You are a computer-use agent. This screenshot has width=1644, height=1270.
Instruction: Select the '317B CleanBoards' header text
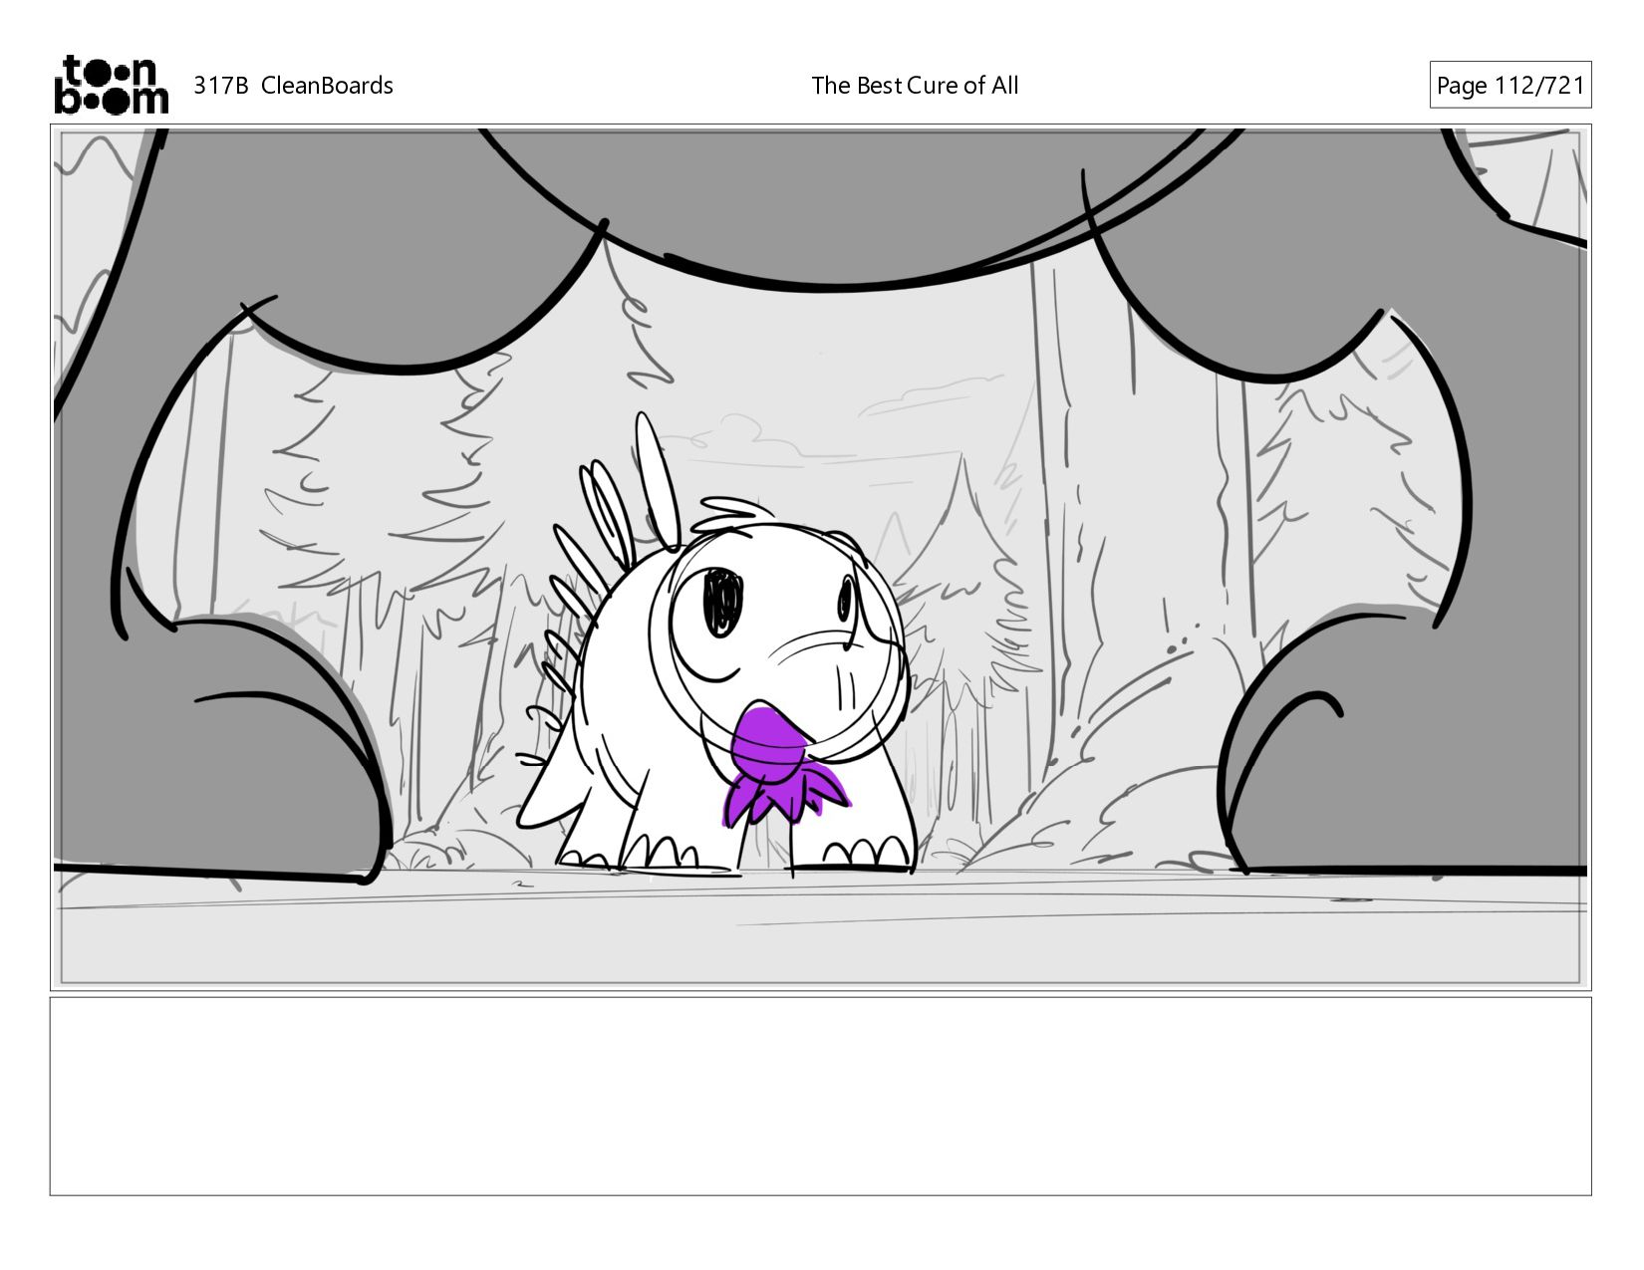(293, 86)
